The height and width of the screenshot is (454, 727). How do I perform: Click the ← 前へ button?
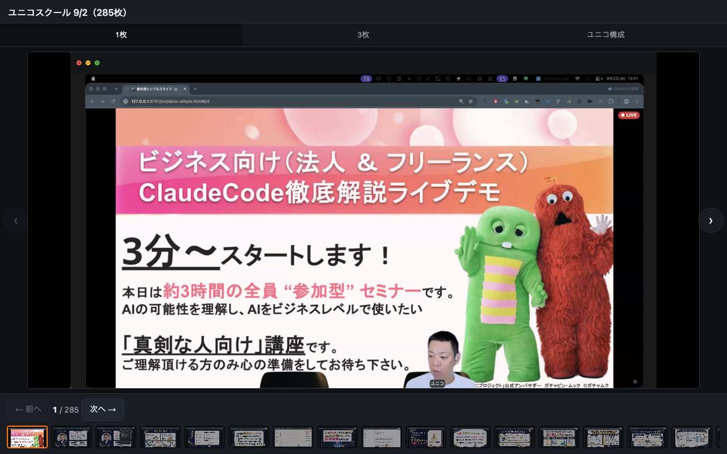point(28,409)
